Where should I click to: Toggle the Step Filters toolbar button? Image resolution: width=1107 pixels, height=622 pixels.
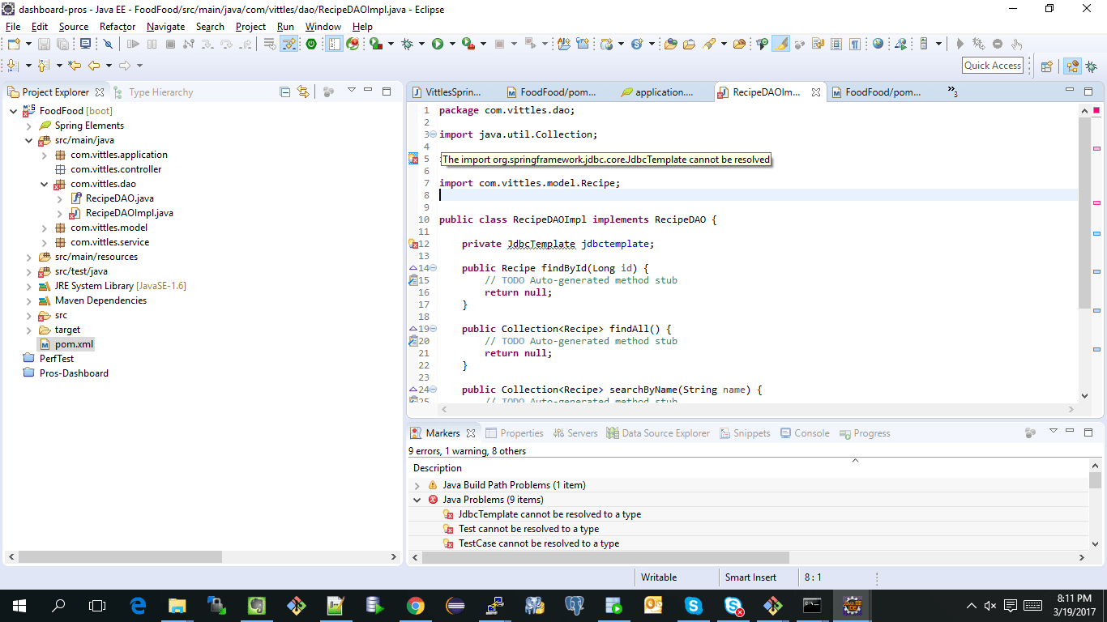(x=289, y=44)
